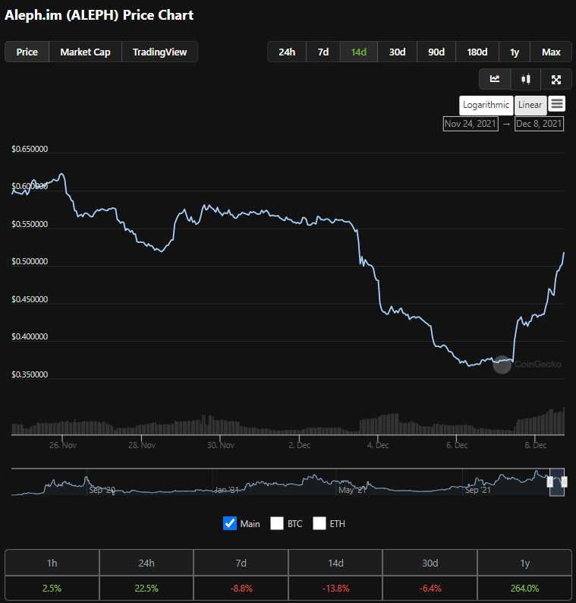Choose the 180d time range
The height and width of the screenshot is (603, 576).
477,52
